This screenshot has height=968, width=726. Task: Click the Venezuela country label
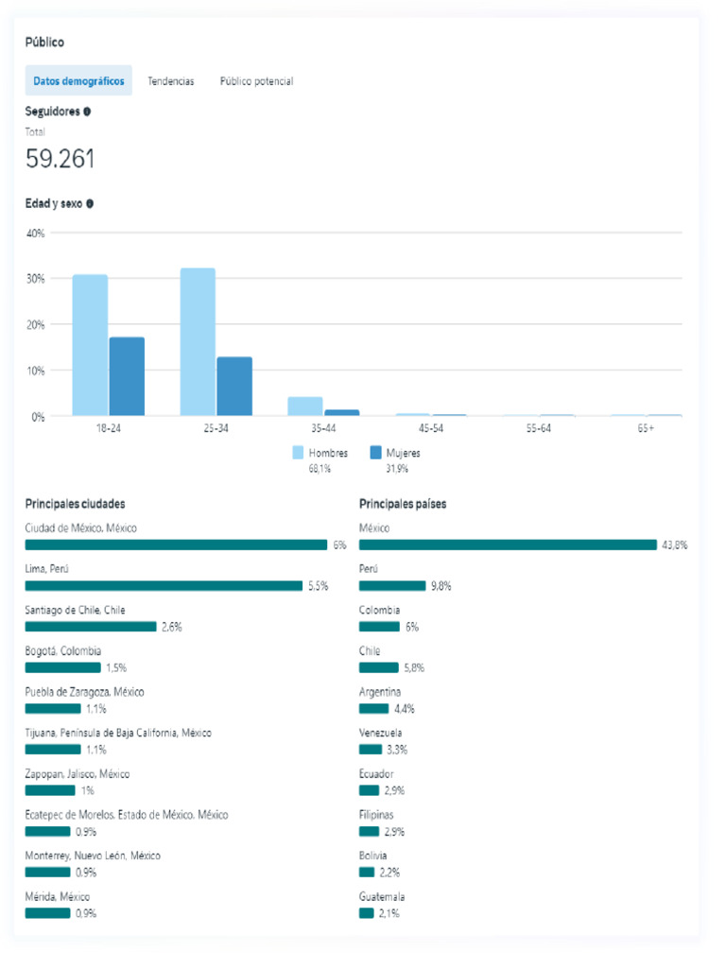[x=380, y=733]
